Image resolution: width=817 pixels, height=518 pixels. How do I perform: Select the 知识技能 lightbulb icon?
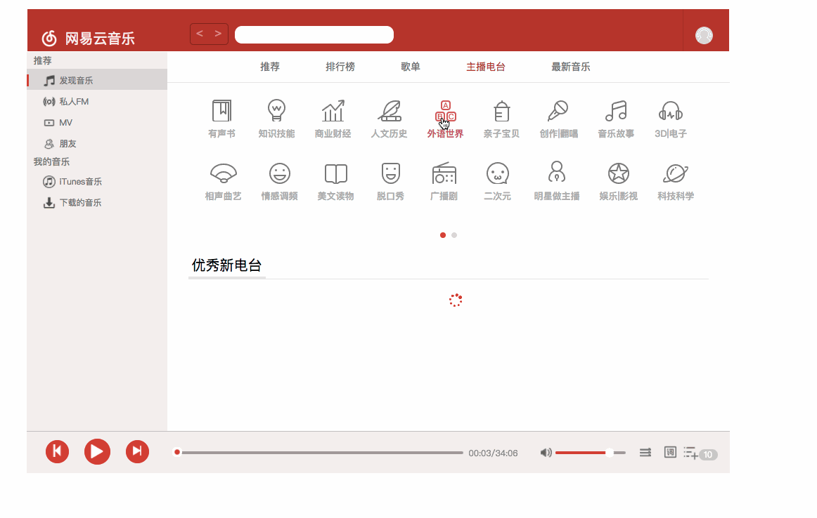(x=276, y=112)
